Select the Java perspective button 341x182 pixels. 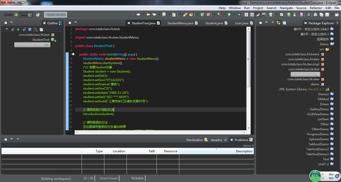pos(26,15)
